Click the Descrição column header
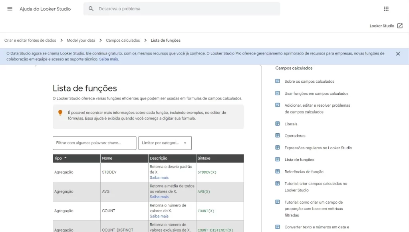Screen dimensions: 409x232 click(x=172, y=158)
